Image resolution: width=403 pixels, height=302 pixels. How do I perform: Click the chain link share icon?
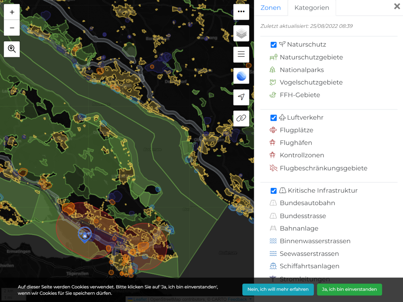(x=241, y=118)
